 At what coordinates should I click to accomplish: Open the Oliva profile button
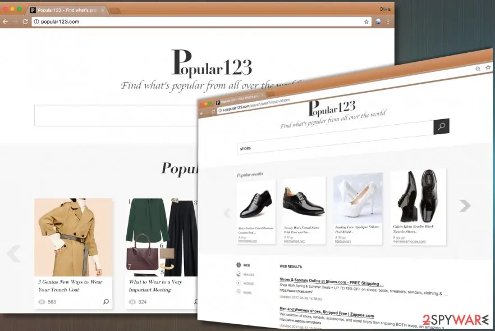tap(385, 9)
